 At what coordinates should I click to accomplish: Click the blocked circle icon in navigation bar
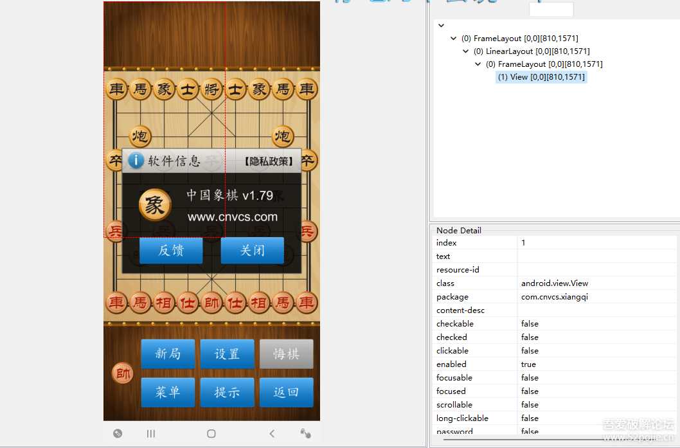117,433
